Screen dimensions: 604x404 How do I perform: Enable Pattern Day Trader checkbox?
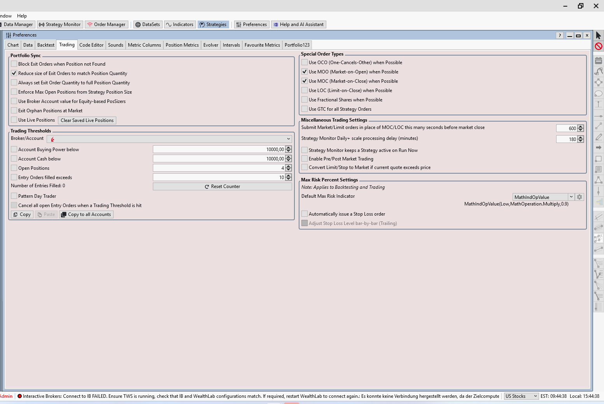[x=14, y=196]
